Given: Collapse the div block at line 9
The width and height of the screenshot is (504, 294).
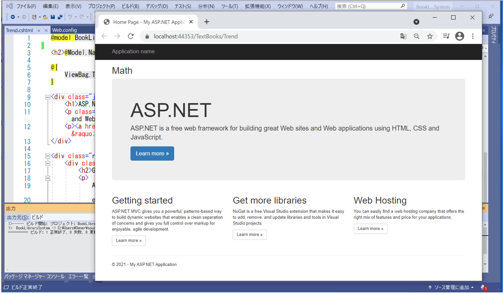Looking at the screenshot, I should [x=48, y=97].
